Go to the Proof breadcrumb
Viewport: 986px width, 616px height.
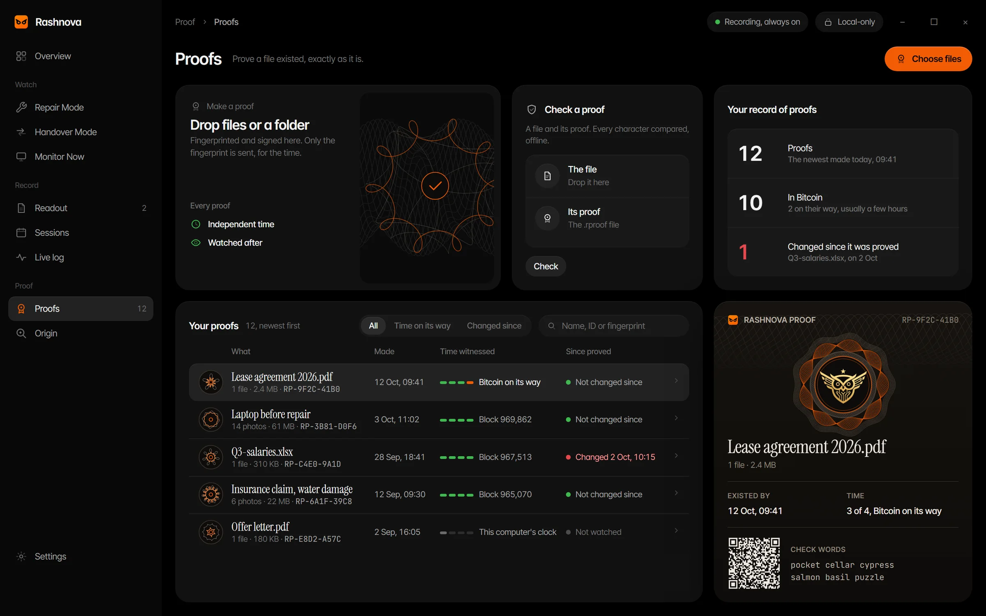point(185,22)
